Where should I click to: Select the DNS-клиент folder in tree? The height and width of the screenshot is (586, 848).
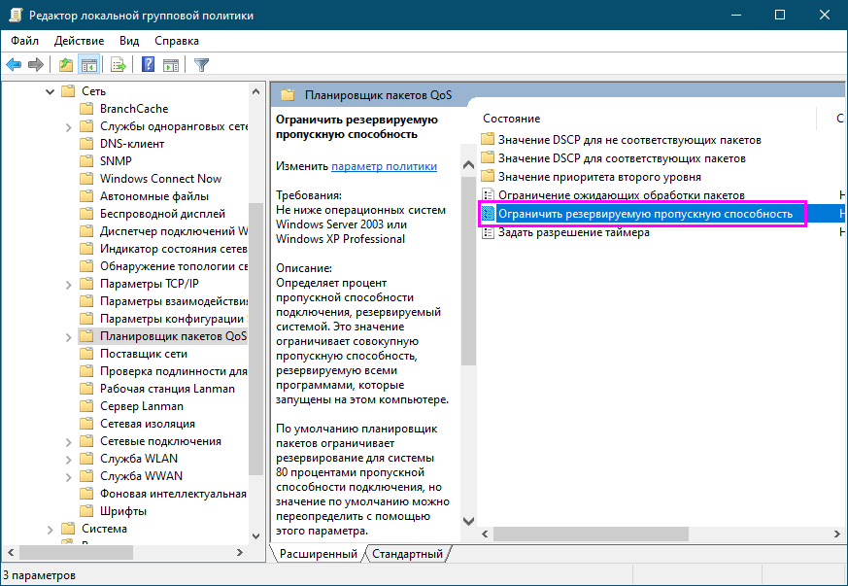(x=132, y=144)
